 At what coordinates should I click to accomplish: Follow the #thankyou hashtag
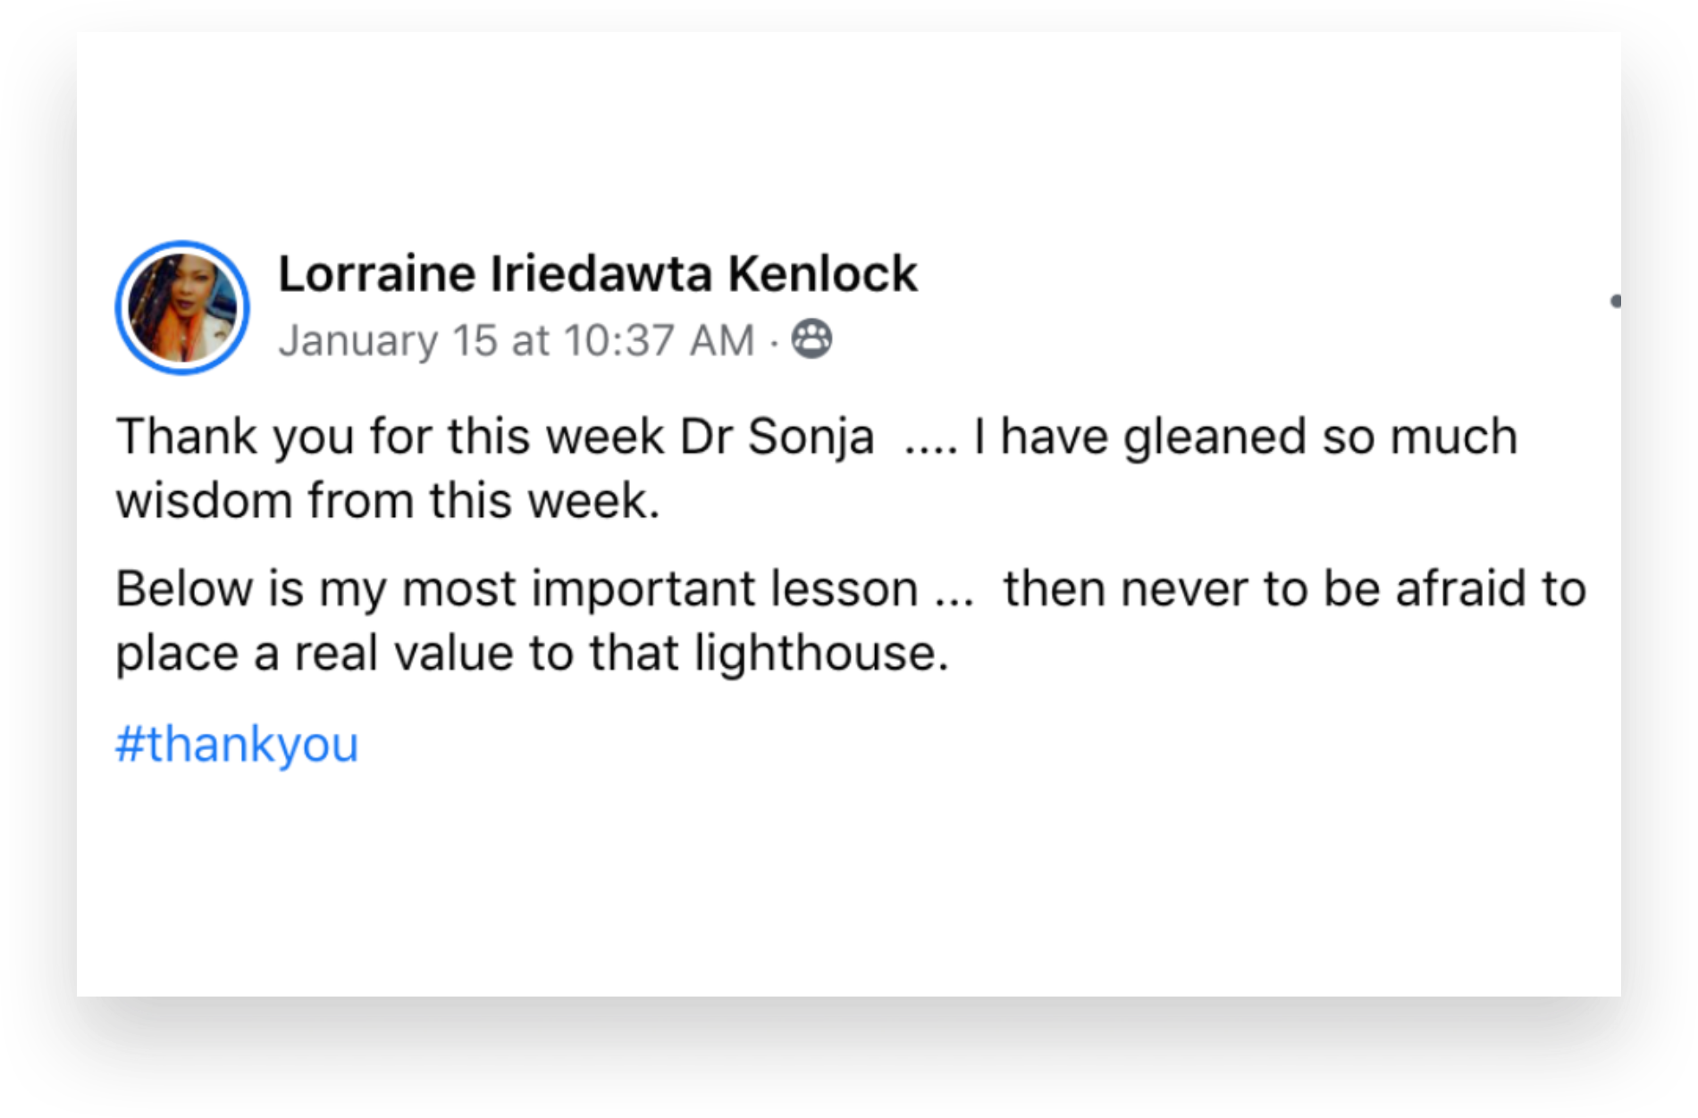tap(237, 744)
